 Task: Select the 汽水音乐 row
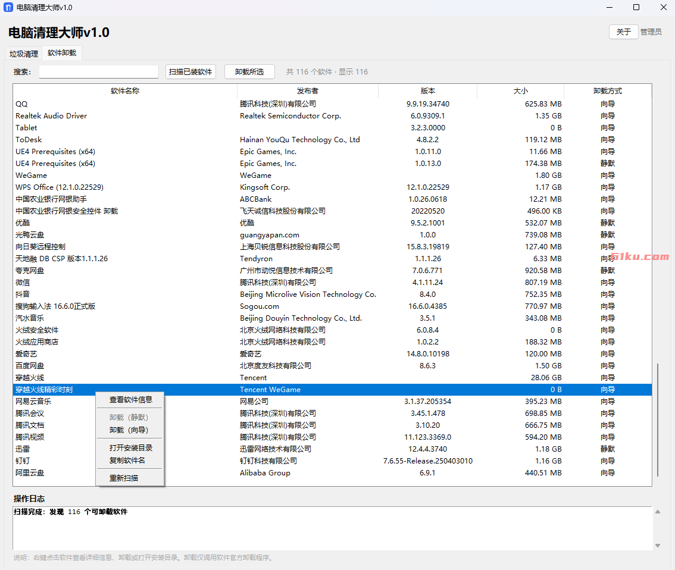click(x=332, y=318)
